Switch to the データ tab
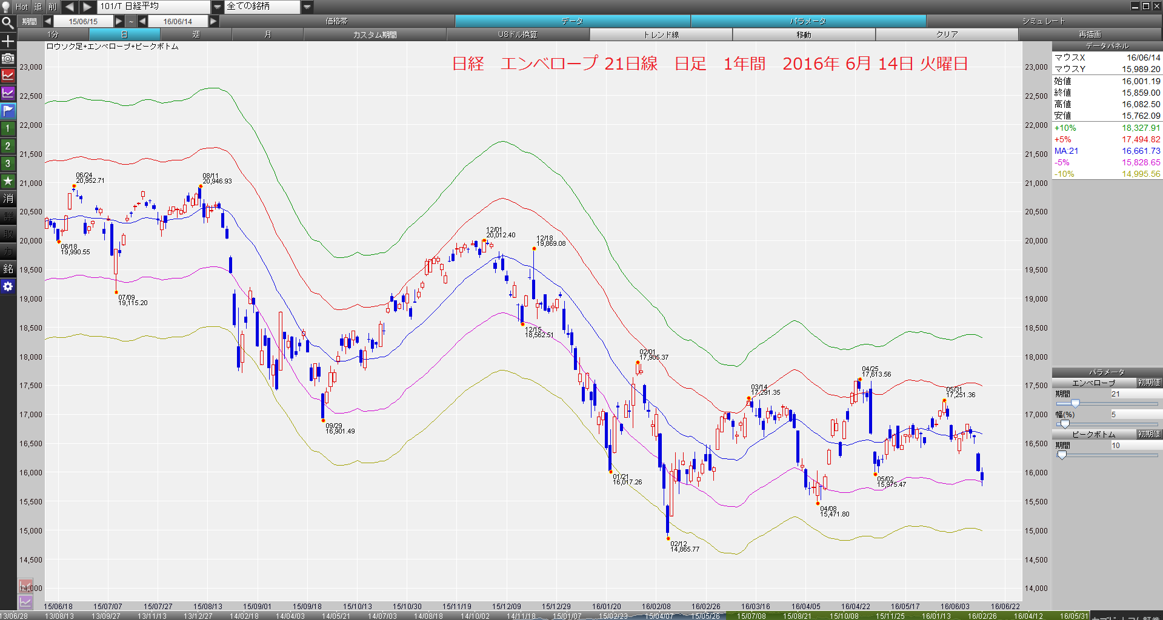This screenshot has height=620, width=1163. point(572,21)
